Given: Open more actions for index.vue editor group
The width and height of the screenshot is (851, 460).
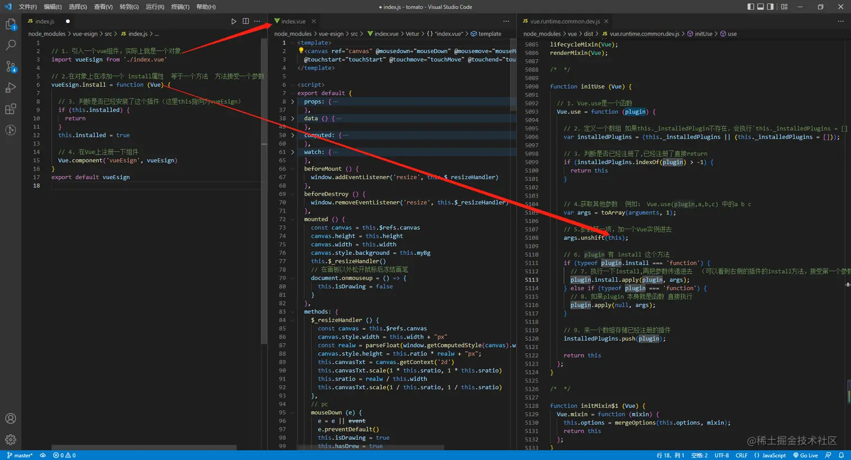Looking at the screenshot, I should [x=506, y=21].
